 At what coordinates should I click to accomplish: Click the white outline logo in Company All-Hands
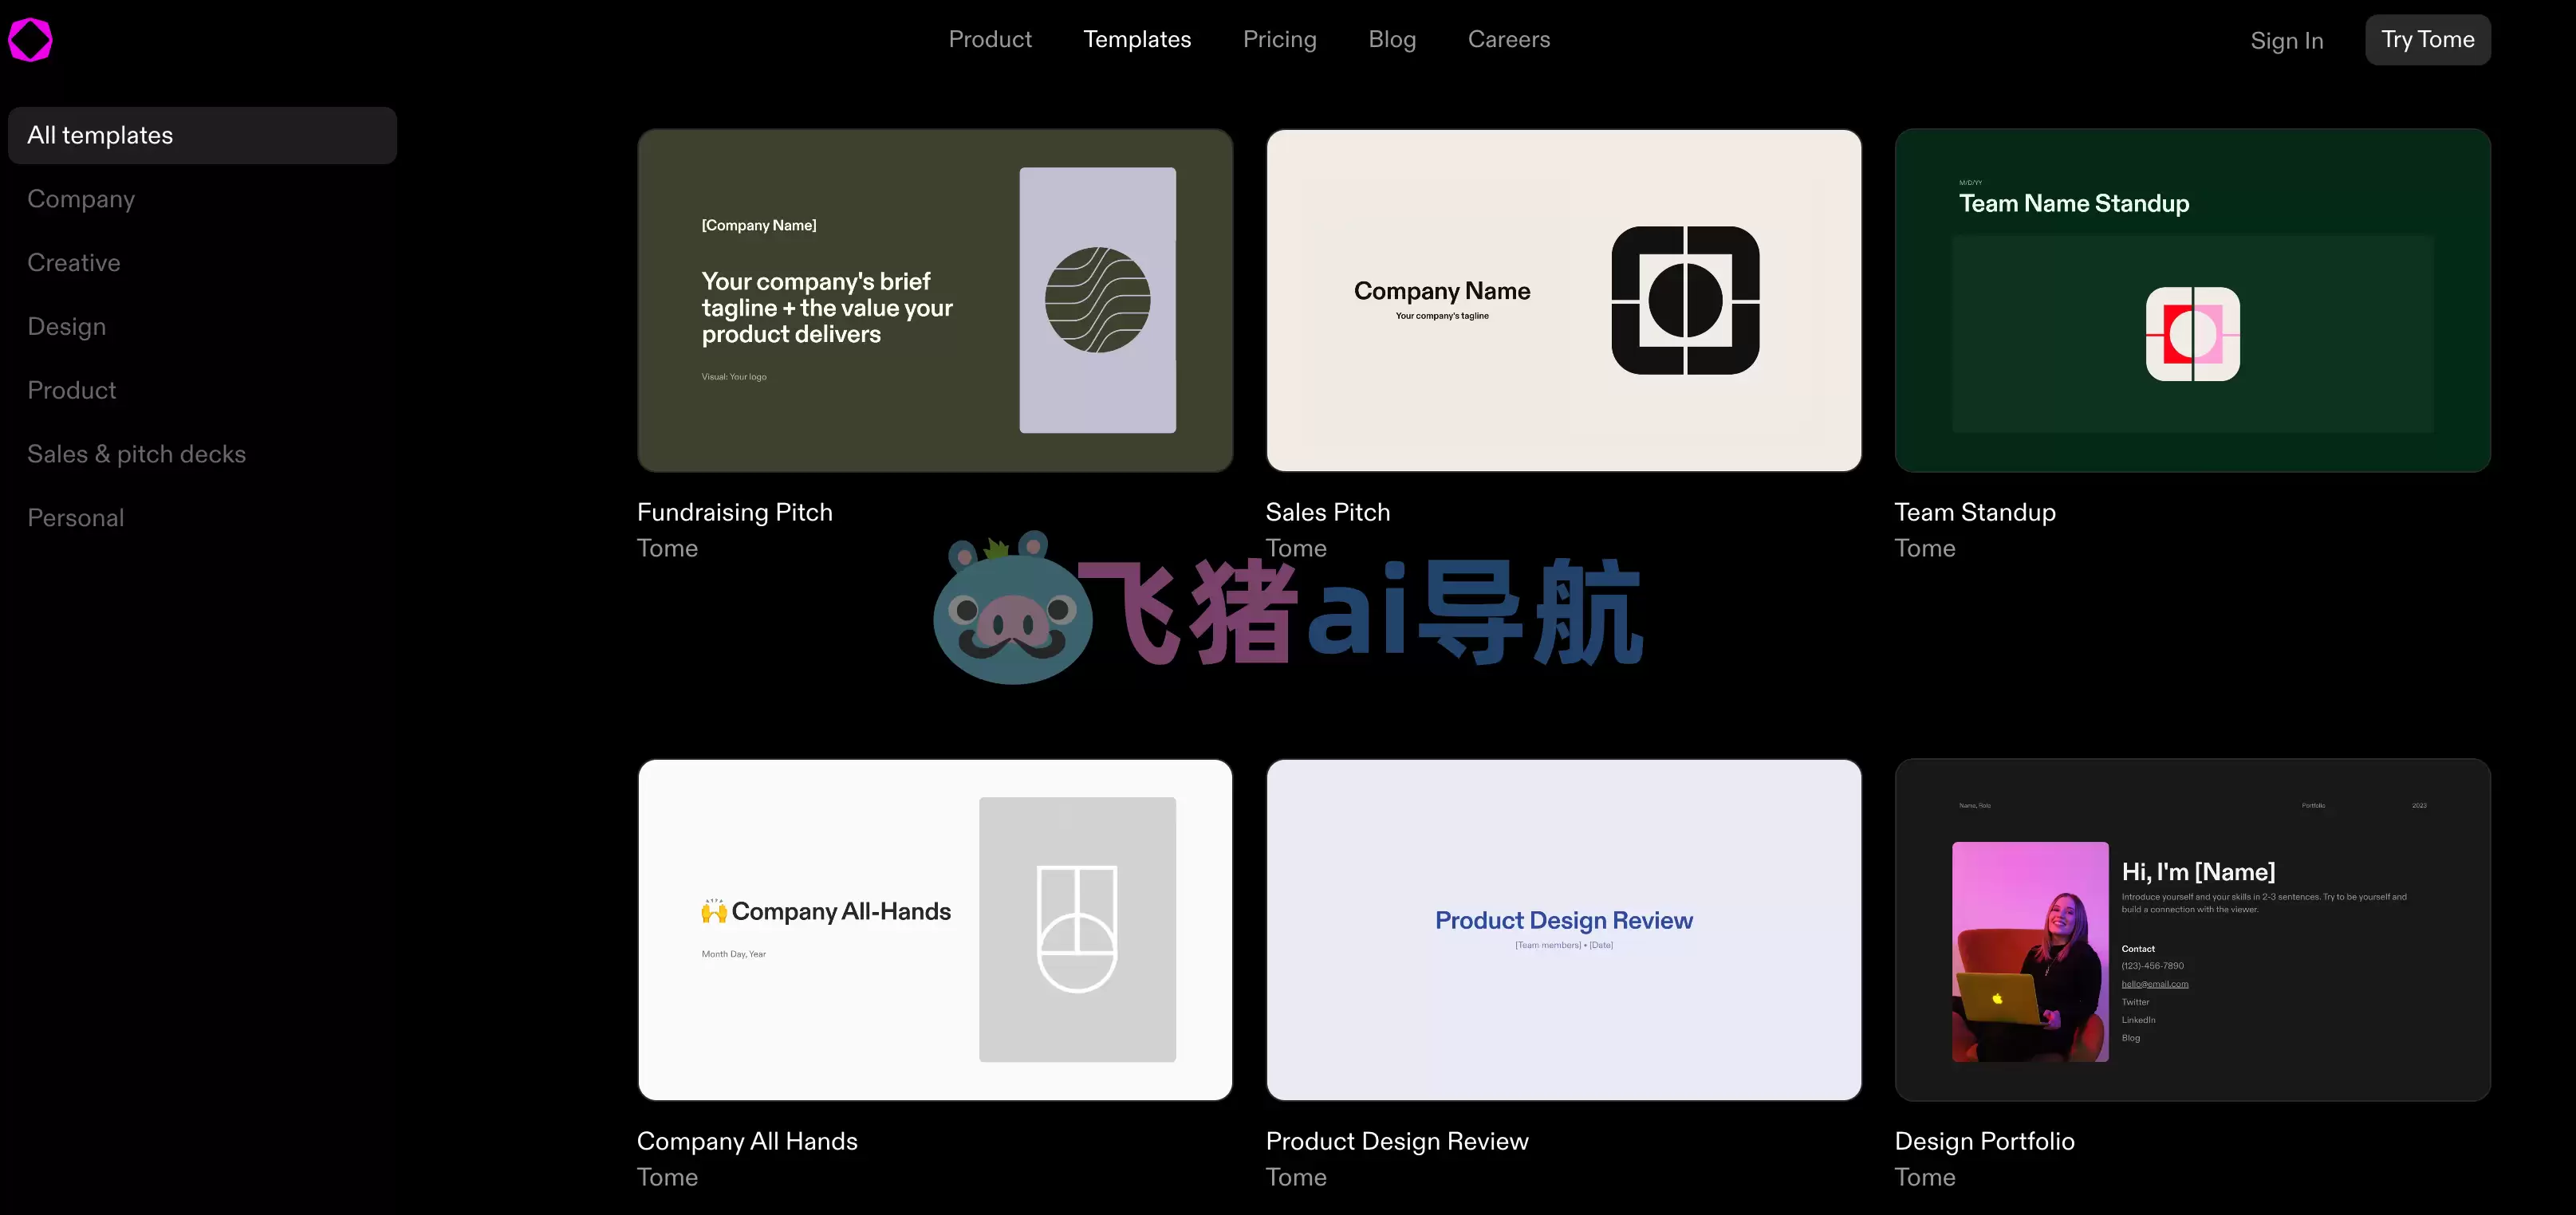[x=1076, y=929]
